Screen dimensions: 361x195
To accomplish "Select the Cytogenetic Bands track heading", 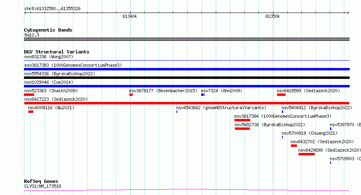I will pyautogui.click(x=48, y=30).
